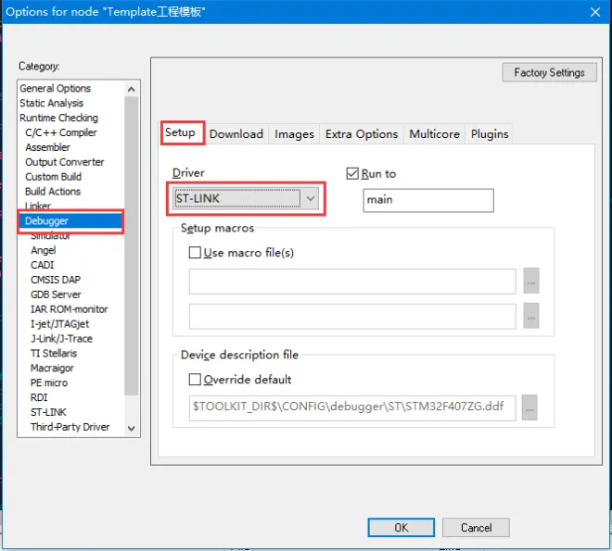The width and height of the screenshot is (612, 551).
Task: Enable Use macro file(s) checkbox
Action: (x=195, y=253)
